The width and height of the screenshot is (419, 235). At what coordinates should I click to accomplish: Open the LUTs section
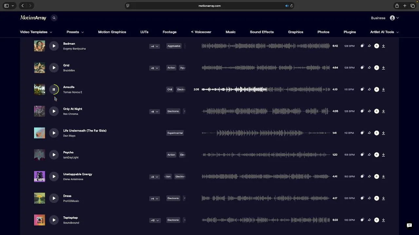point(144,32)
